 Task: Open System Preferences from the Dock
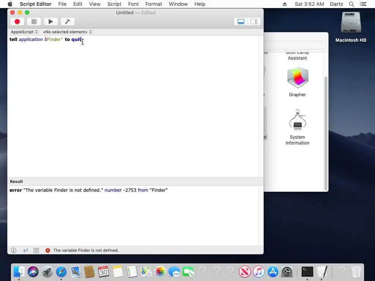pos(287,272)
